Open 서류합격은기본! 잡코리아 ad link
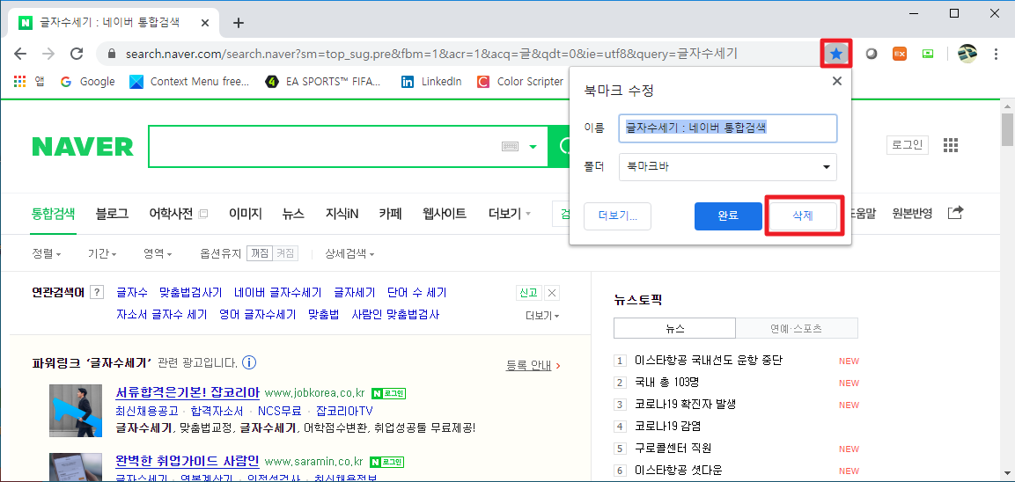1015x482 pixels. tap(188, 392)
